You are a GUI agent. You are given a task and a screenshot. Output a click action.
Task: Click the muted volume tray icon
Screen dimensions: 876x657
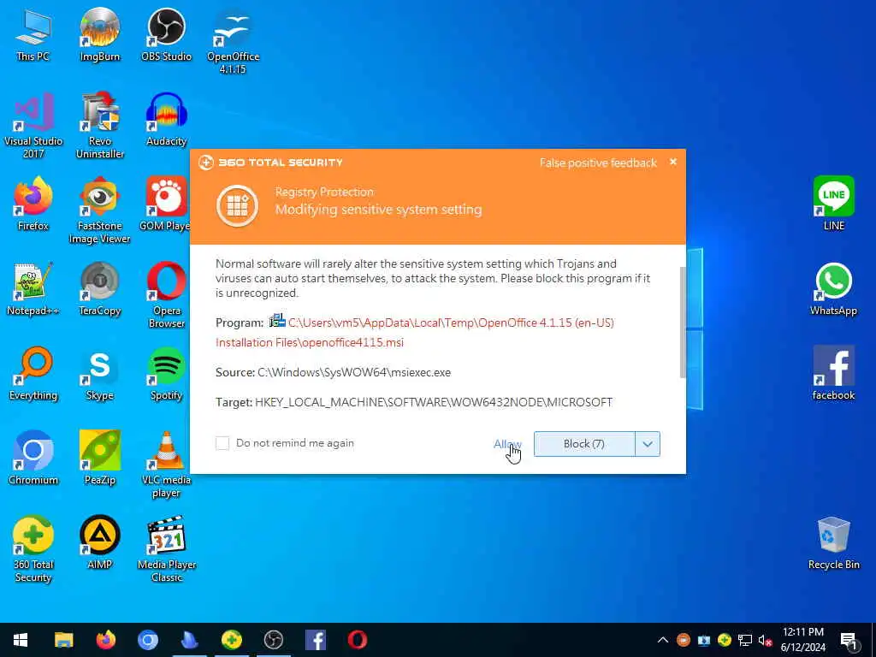click(766, 640)
